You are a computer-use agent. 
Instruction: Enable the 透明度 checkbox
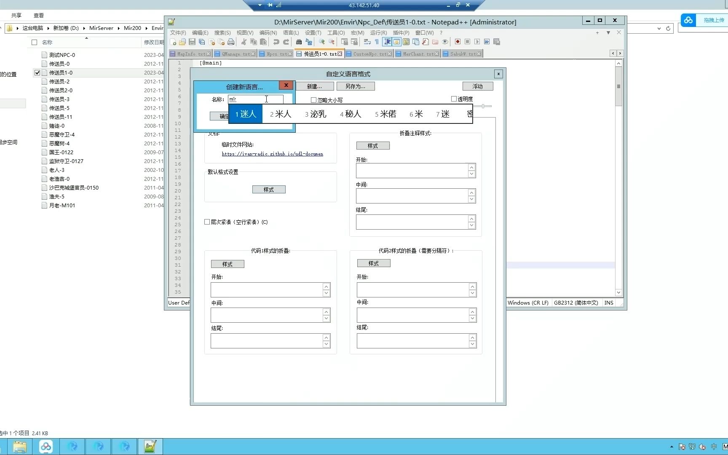point(454,98)
